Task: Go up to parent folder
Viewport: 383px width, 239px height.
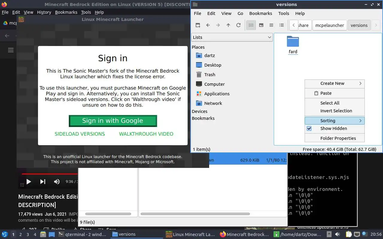Action: (228, 25)
